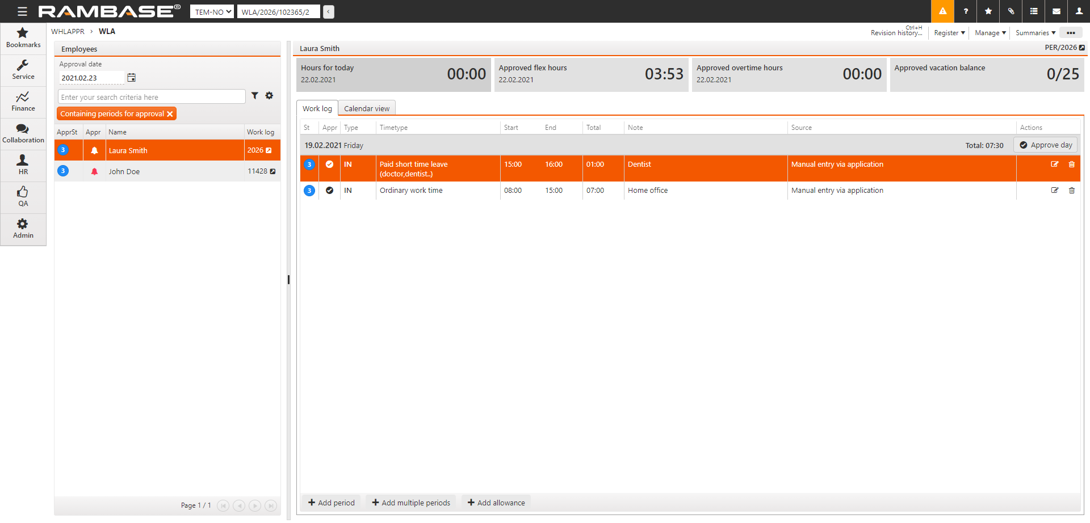The width and height of the screenshot is (1090, 523).
Task: Click the Approve day button
Action: tap(1046, 145)
